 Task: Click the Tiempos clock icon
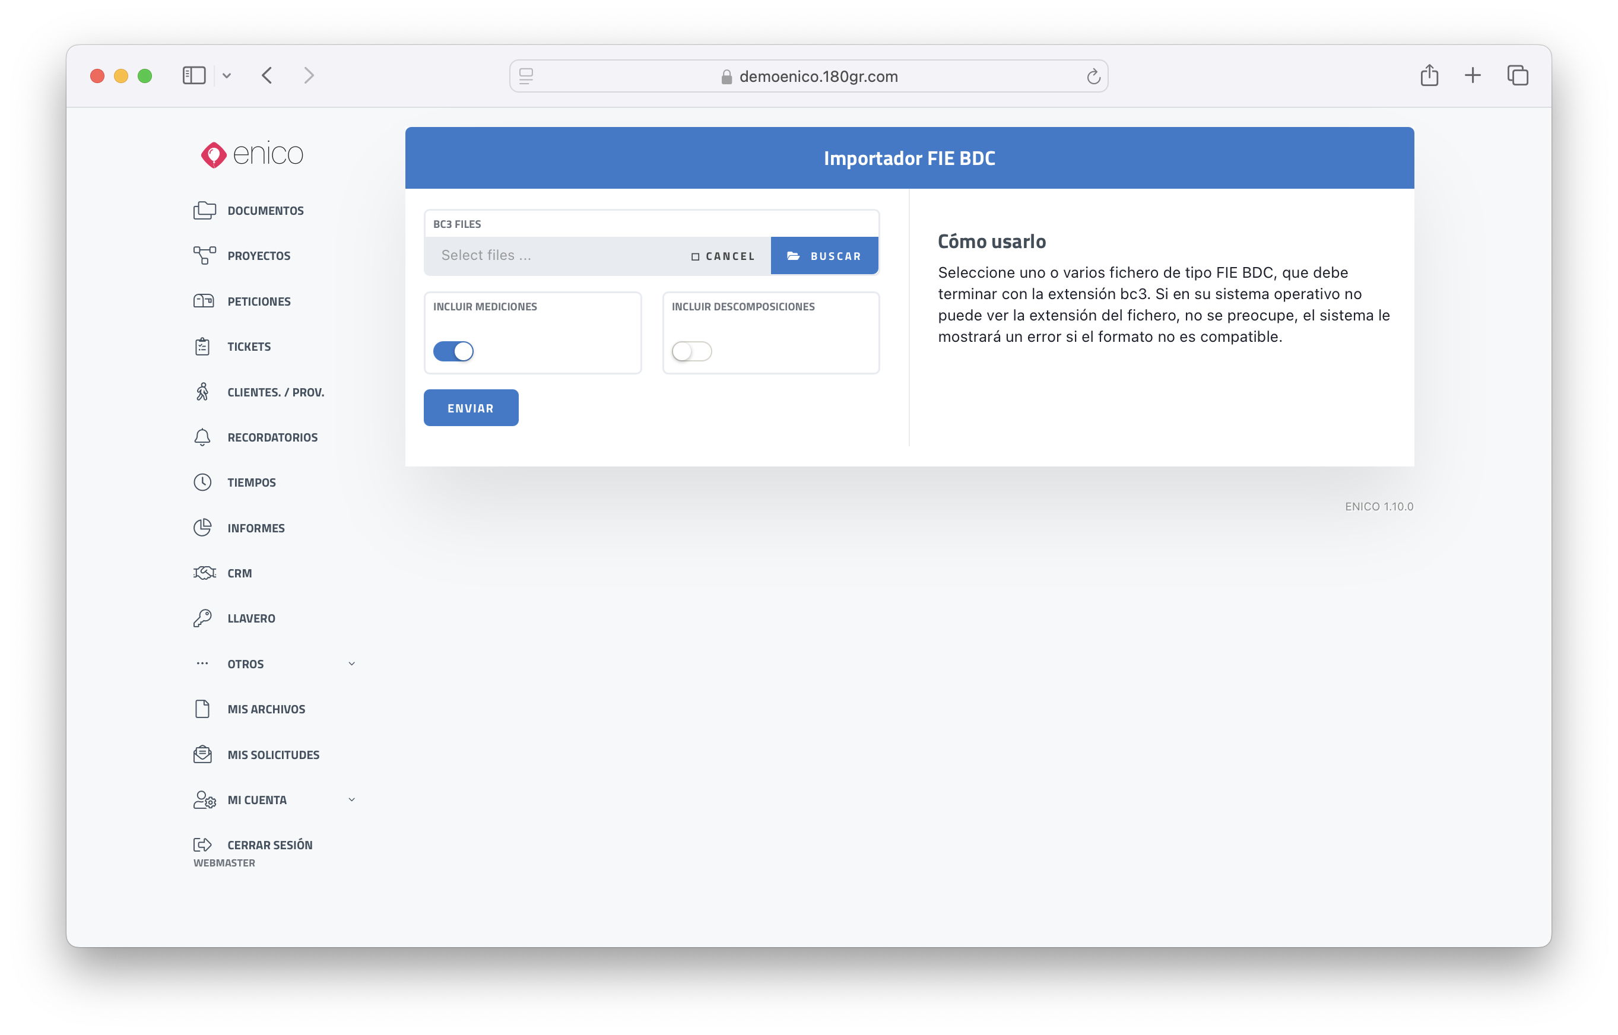pos(202,482)
